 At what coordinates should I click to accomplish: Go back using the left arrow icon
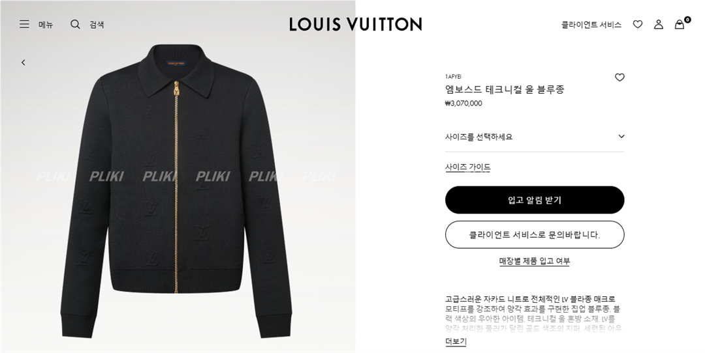(x=23, y=63)
